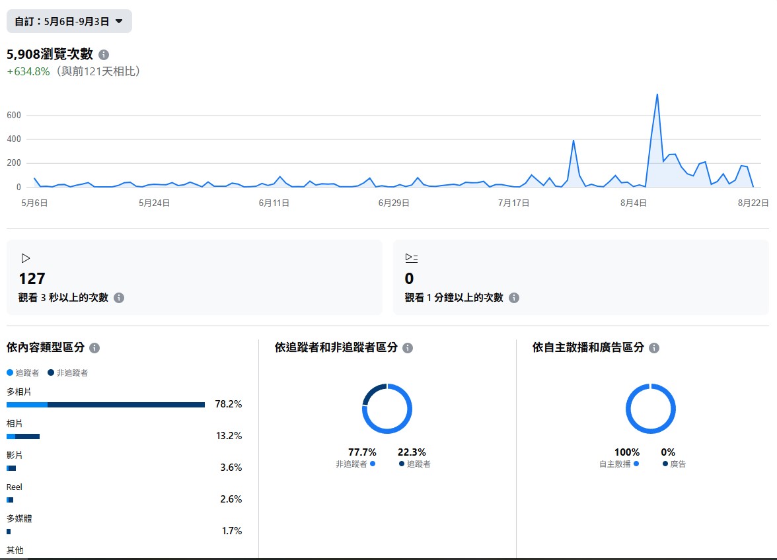Click the 多相片 bar's dark blue segment

click(x=126, y=405)
